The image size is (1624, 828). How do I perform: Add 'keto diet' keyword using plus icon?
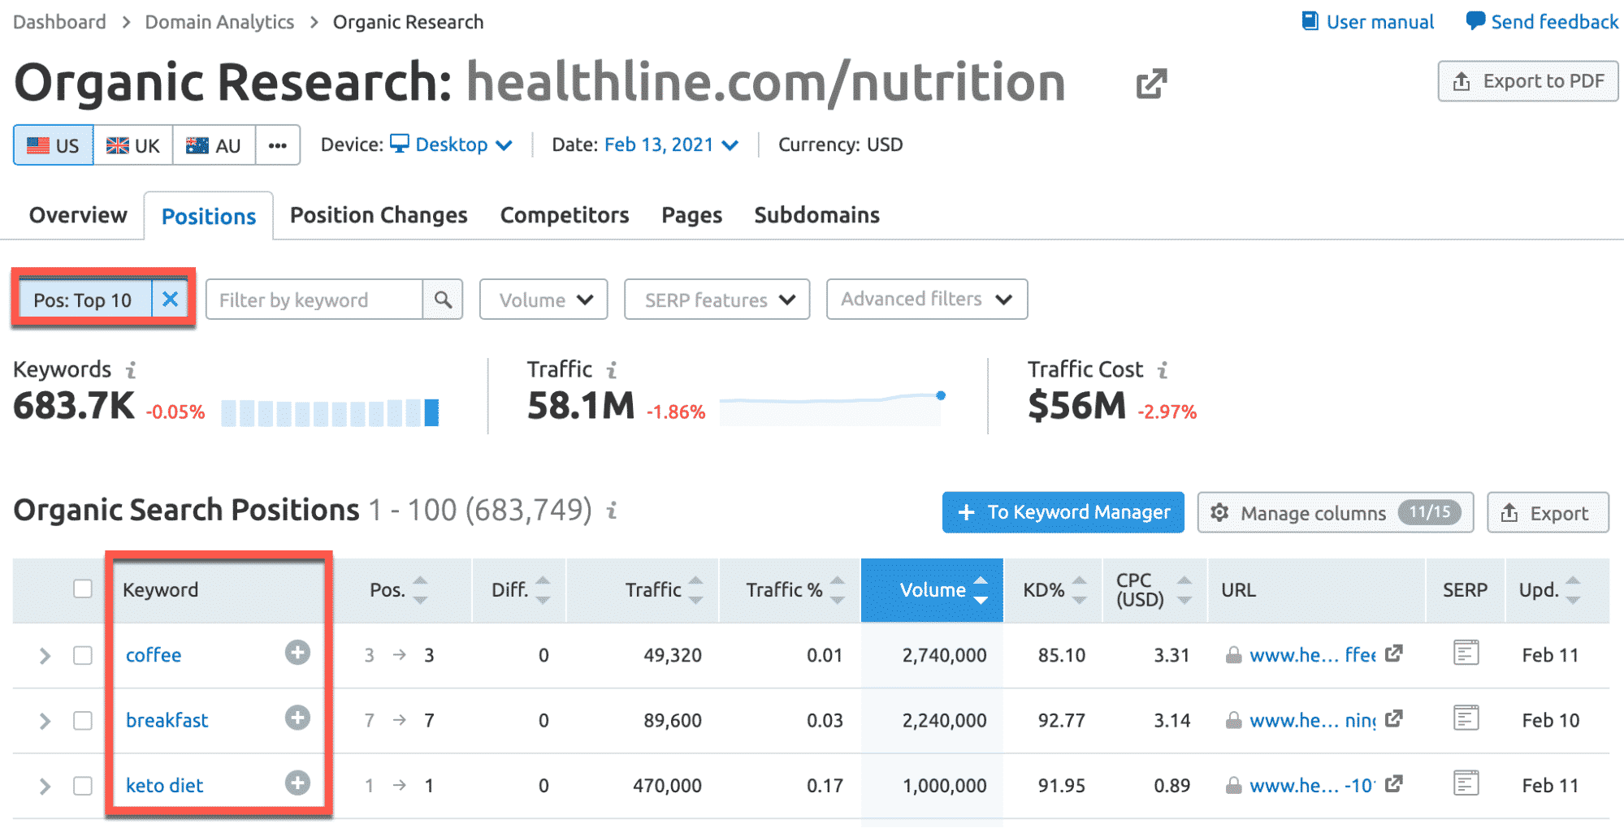(297, 783)
